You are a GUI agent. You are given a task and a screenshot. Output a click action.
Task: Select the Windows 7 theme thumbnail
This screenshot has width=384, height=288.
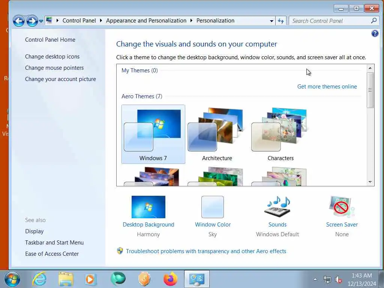pos(153,134)
